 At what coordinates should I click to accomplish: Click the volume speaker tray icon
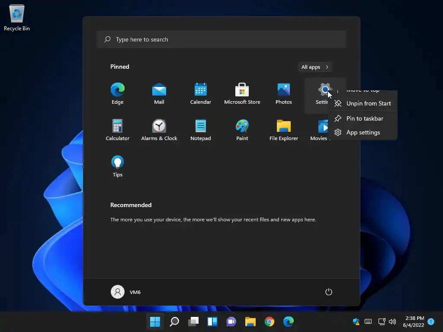[x=392, y=322]
